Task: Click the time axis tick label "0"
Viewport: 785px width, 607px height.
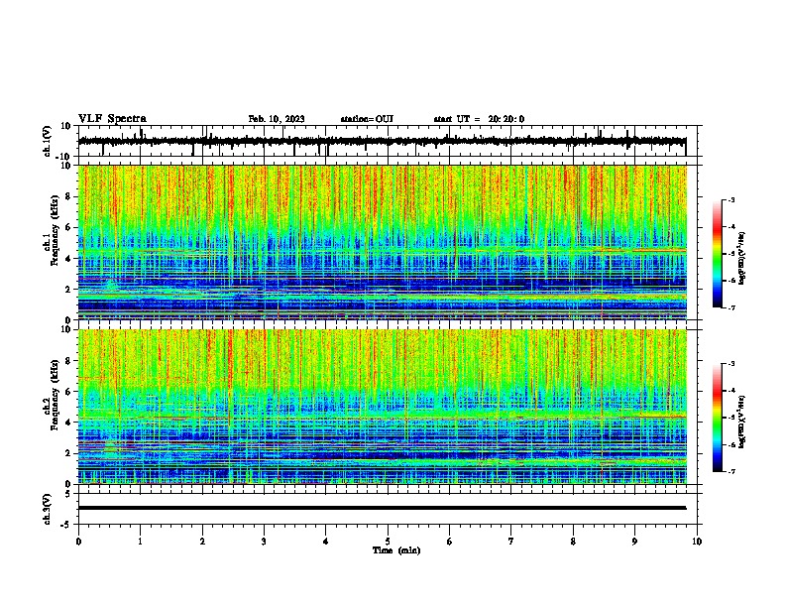Action: coord(78,542)
